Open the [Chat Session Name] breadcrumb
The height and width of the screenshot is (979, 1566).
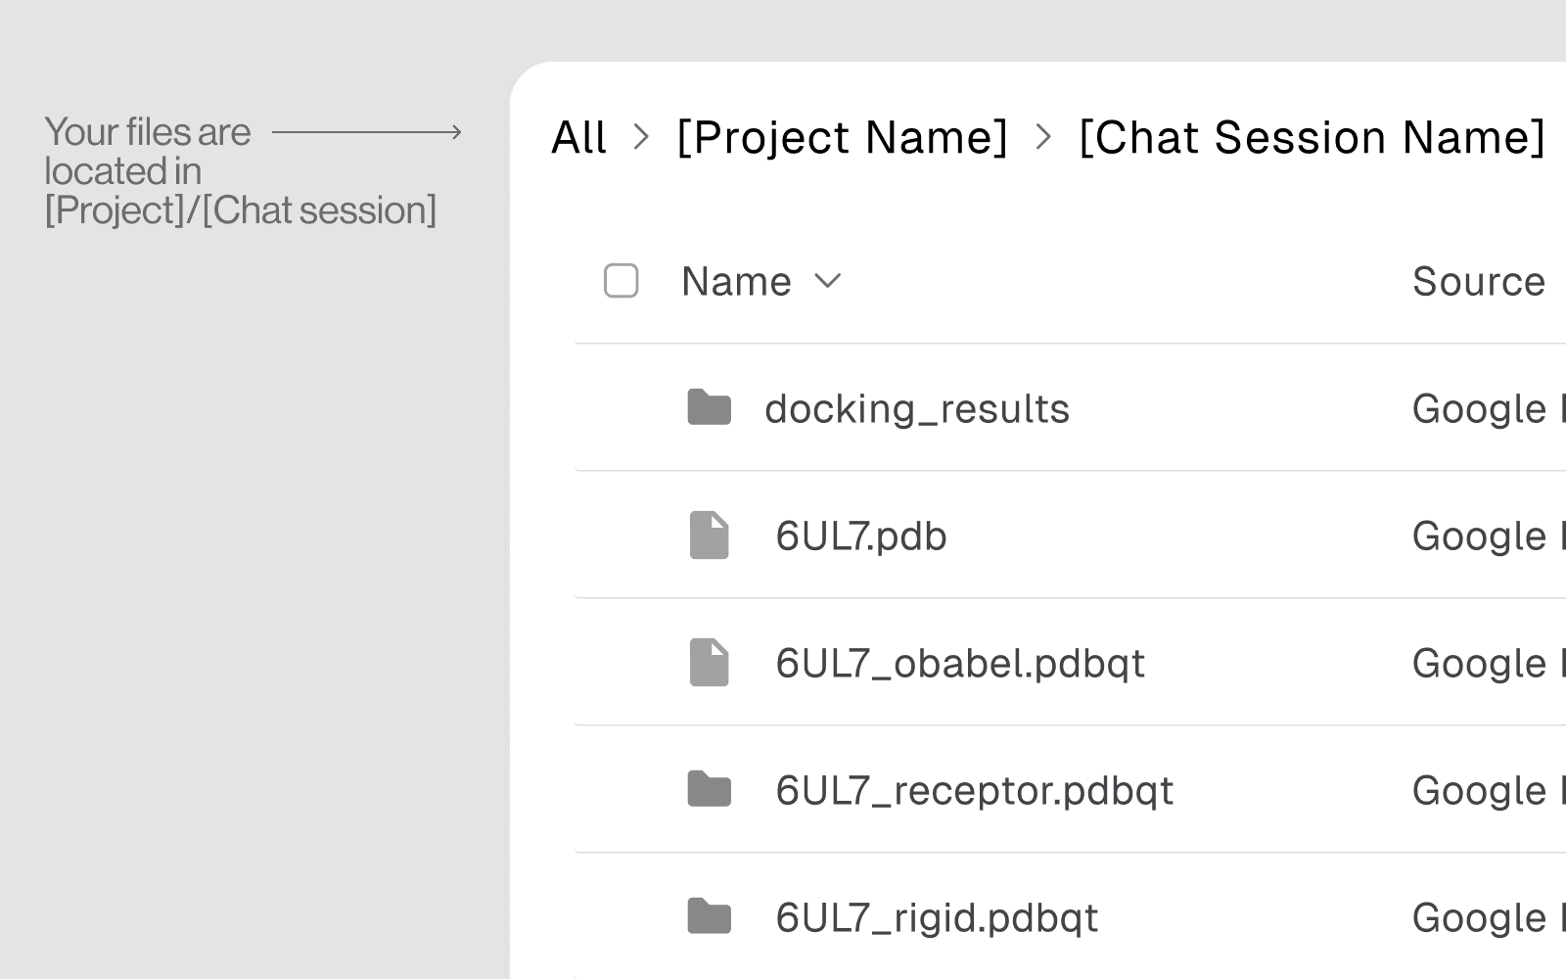tap(1312, 137)
